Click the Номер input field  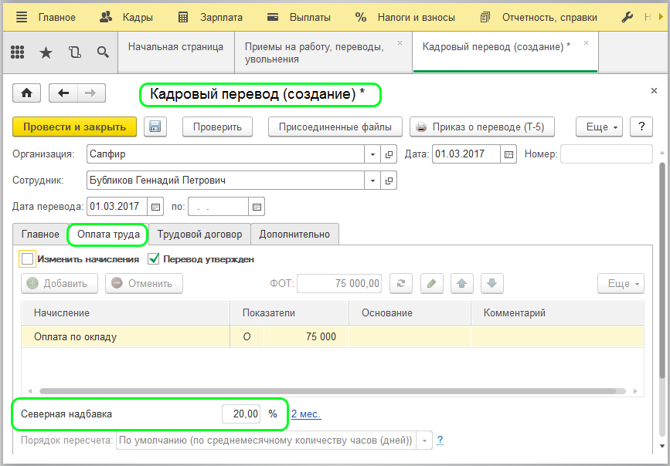pyautogui.click(x=606, y=154)
